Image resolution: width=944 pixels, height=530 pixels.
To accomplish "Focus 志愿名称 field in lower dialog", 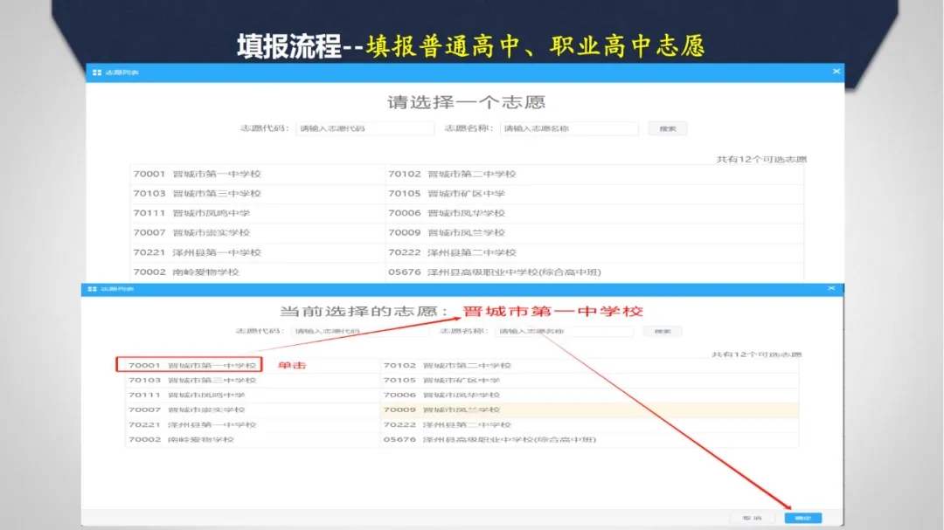I will tap(564, 332).
